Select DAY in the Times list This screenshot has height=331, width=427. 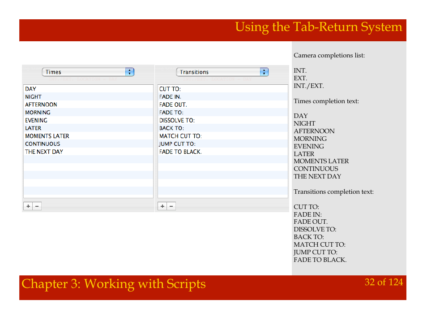click(x=88, y=89)
